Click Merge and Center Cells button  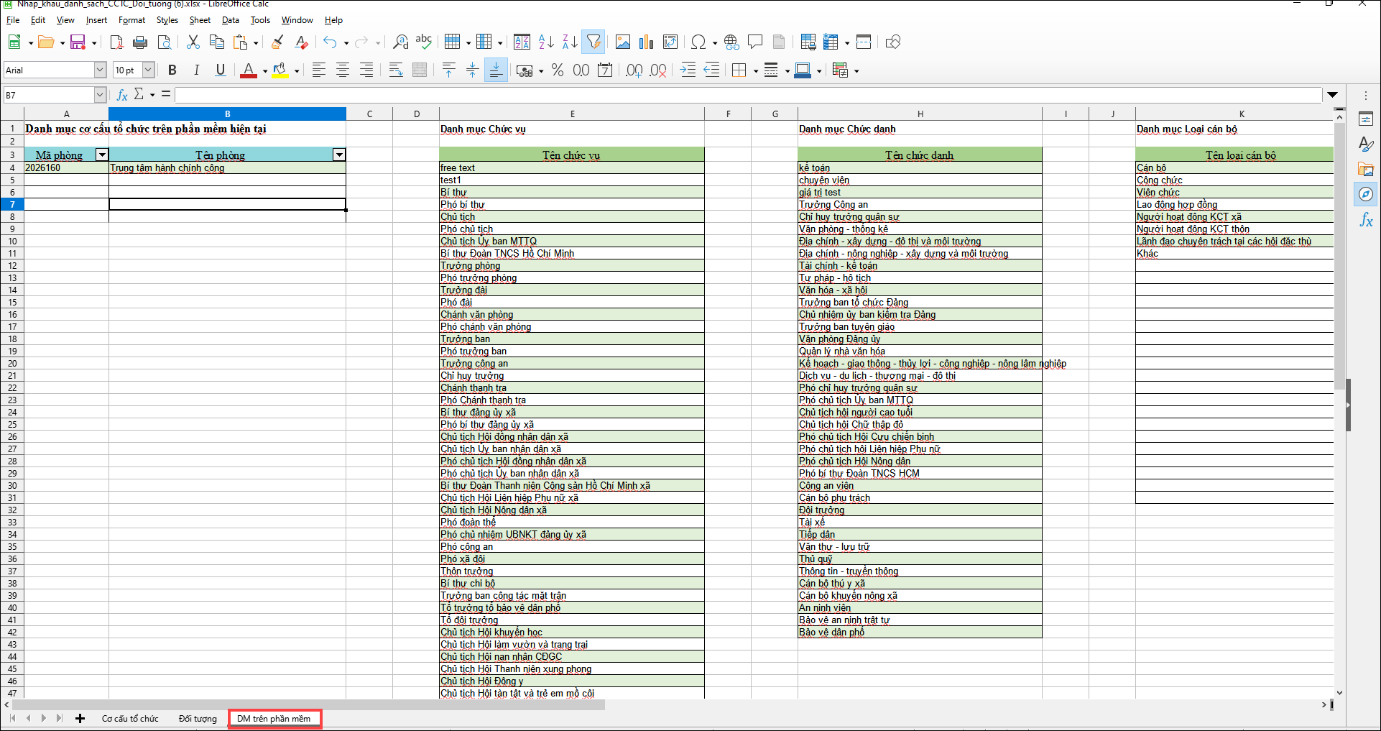tap(420, 70)
